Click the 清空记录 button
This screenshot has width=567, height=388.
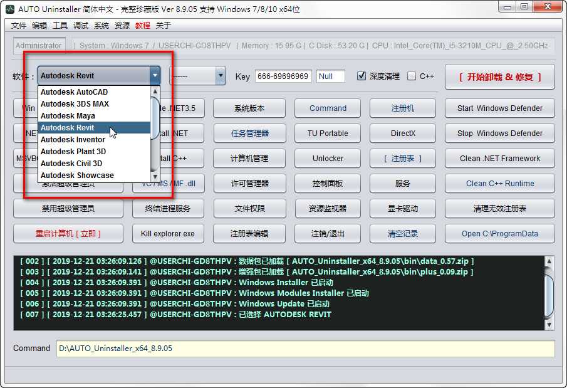click(402, 233)
